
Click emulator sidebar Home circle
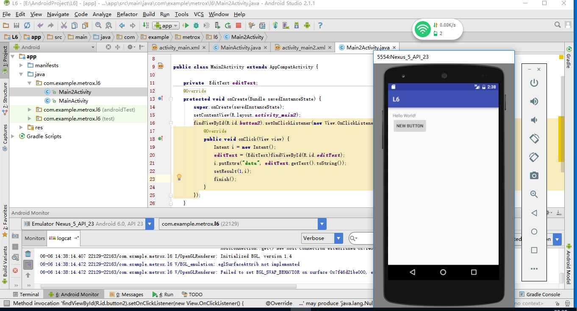pyautogui.click(x=534, y=232)
